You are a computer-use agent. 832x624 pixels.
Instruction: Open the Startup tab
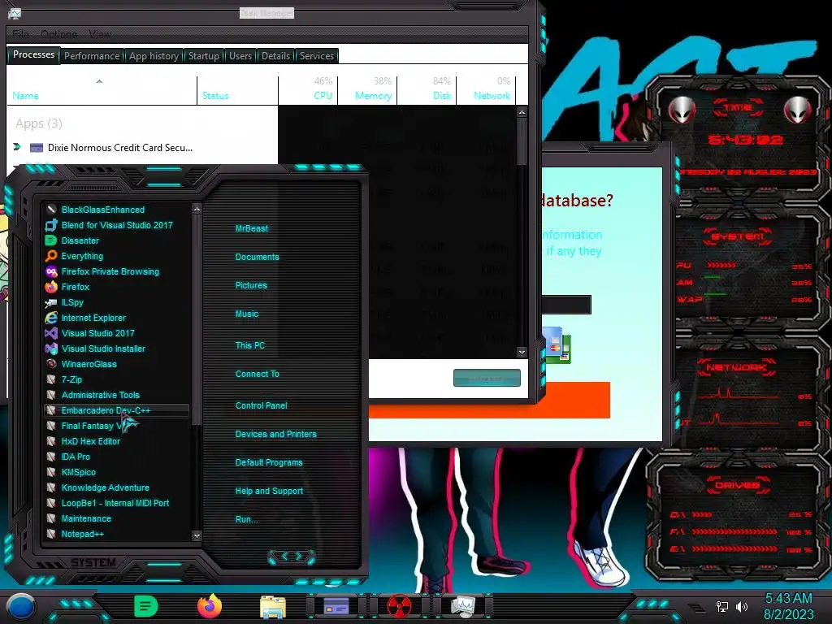click(x=204, y=56)
